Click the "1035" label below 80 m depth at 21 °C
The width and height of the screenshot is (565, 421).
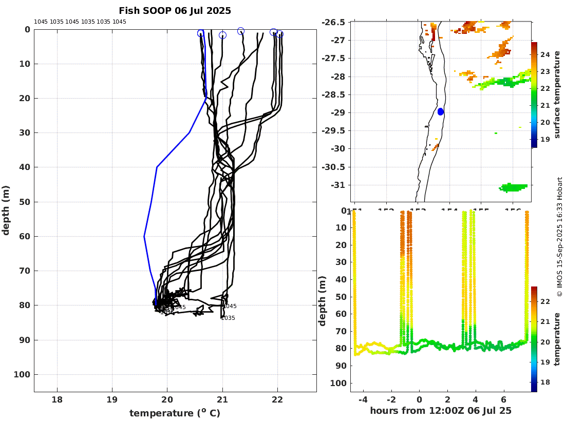point(228,318)
